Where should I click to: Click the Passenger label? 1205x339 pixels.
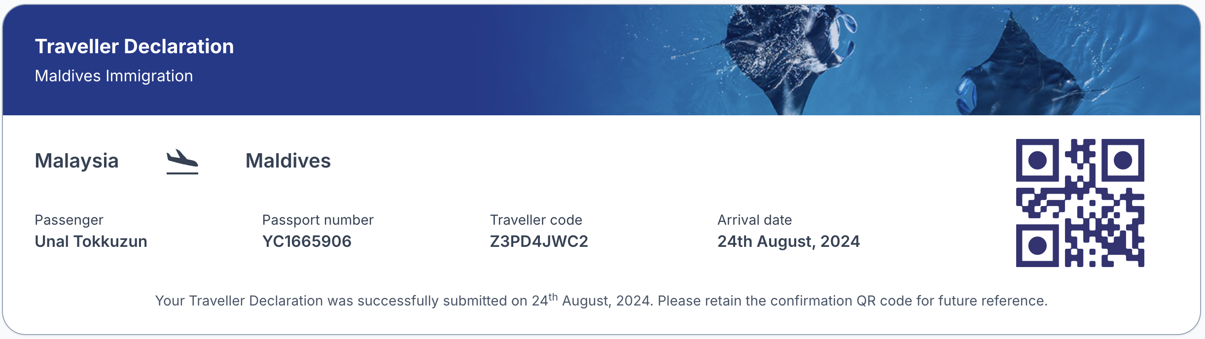[x=69, y=220]
